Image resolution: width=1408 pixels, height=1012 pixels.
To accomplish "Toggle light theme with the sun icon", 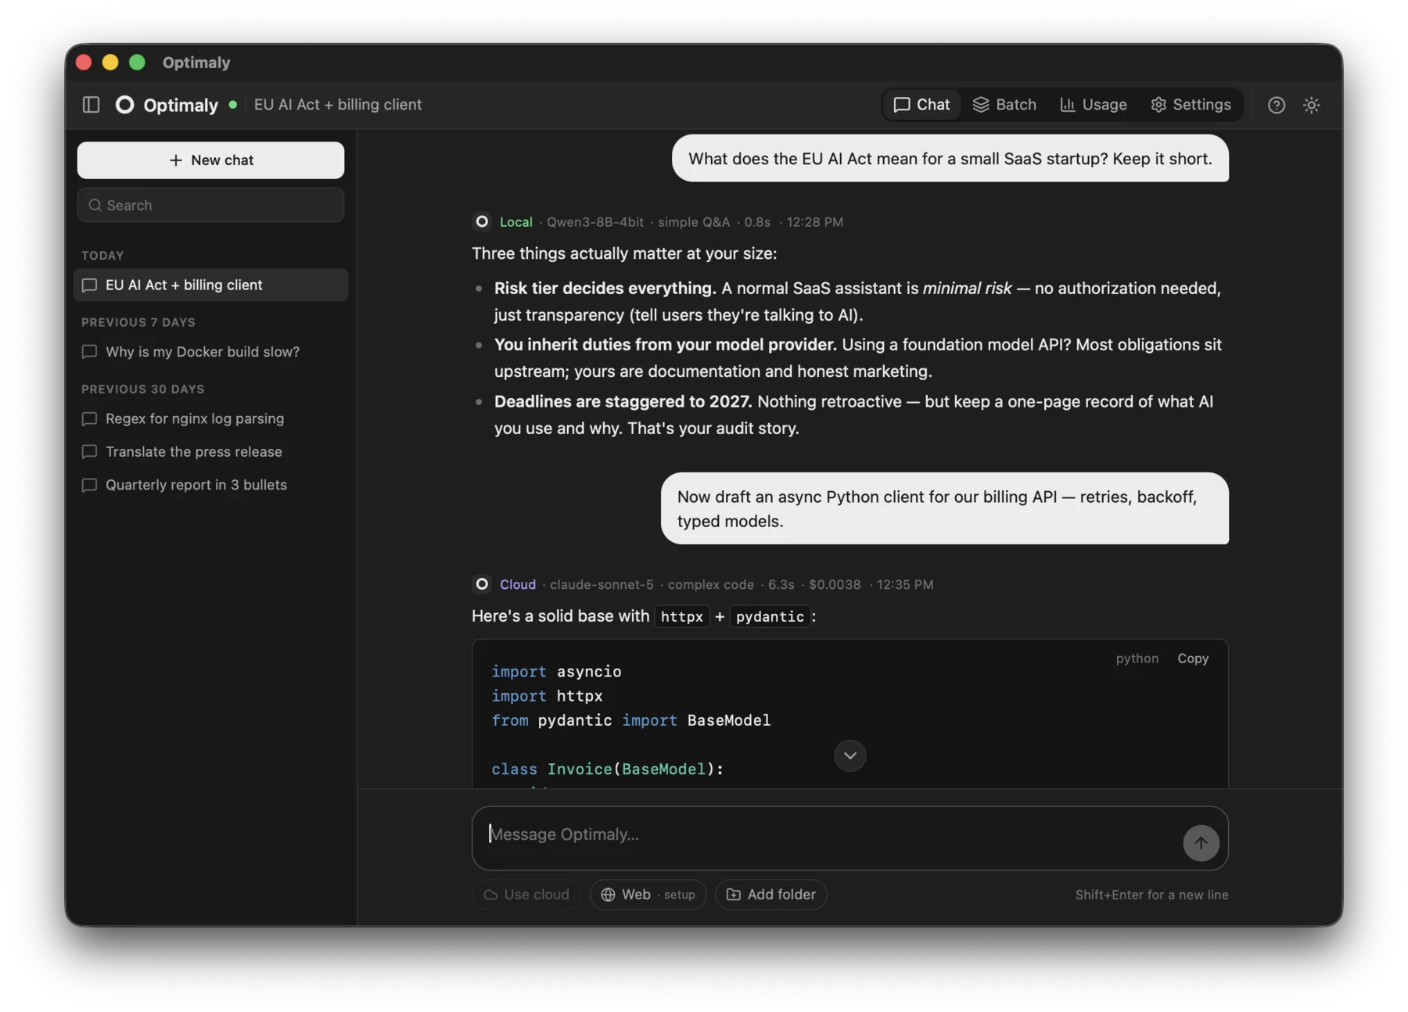I will tap(1312, 105).
